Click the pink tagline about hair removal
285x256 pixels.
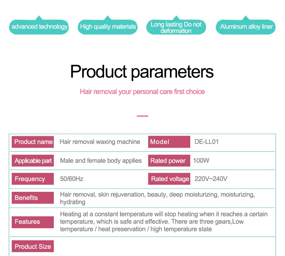coord(142,92)
